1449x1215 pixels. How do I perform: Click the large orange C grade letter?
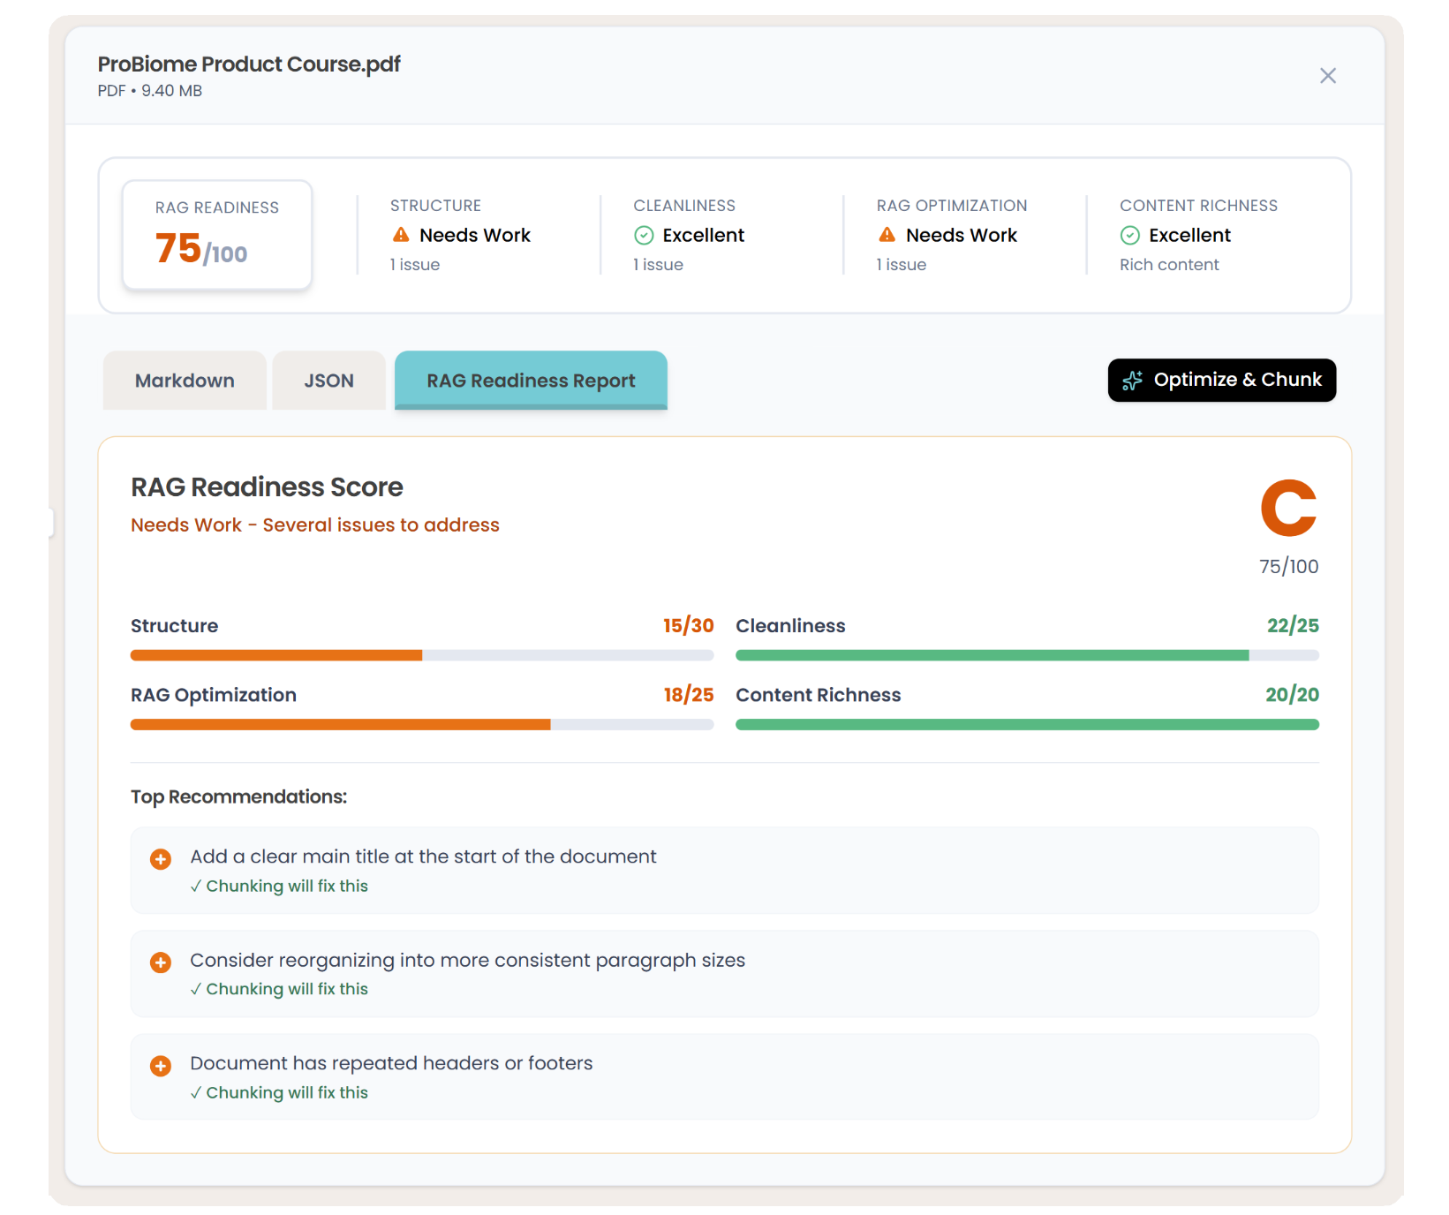coord(1288,508)
